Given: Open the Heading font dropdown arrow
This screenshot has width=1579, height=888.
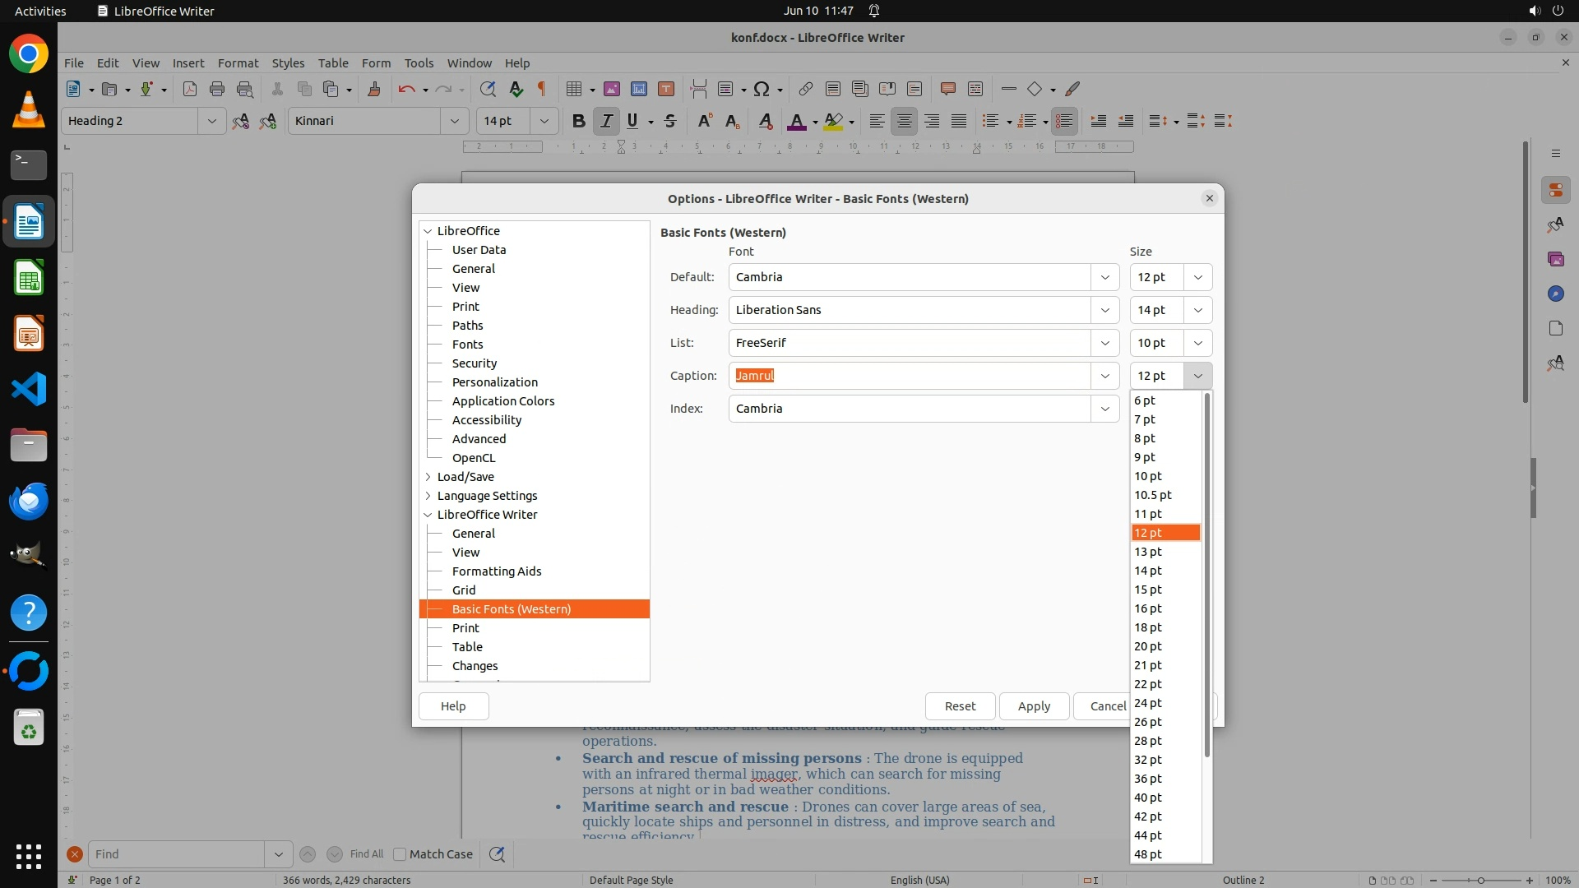Looking at the screenshot, I should pyautogui.click(x=1104, y=310).
